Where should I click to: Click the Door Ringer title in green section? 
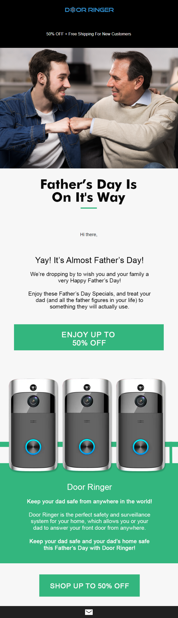click(x=89, y=487)
